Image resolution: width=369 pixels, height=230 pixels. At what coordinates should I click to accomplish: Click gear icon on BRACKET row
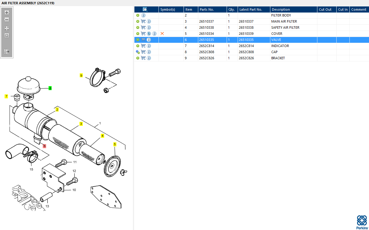point(138,58)
